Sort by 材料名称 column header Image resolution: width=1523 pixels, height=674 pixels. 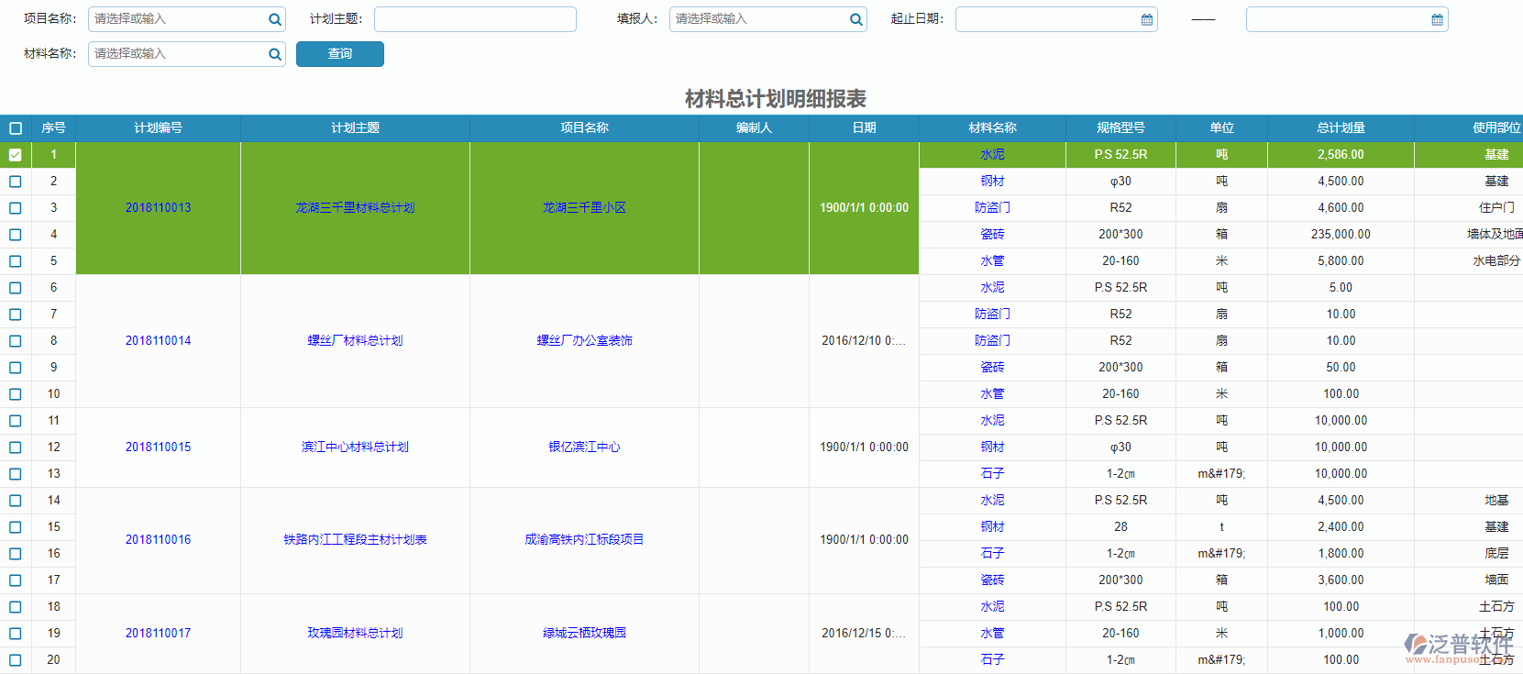tap(993, 128)
